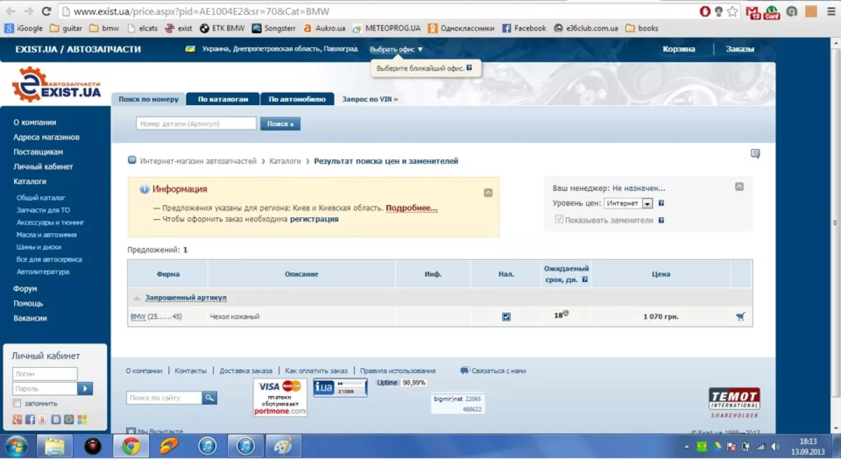841x473 pixels.
Task: Open the ETK BMW bookmark
Action: 222,28
